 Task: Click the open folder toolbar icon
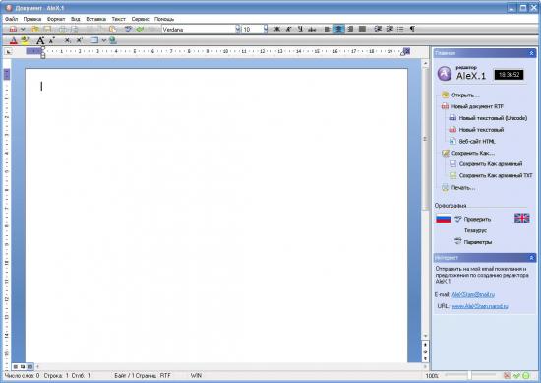click(35, 30)
